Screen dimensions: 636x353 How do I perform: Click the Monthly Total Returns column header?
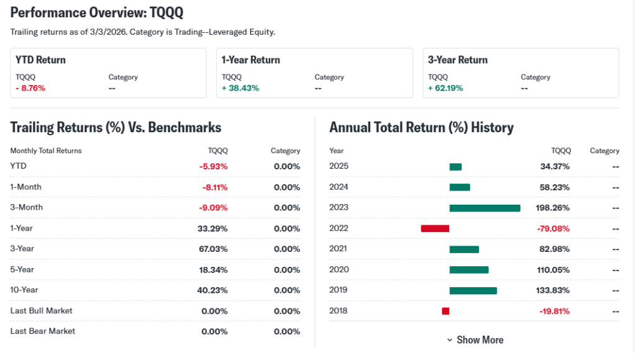tap(46, 151)
